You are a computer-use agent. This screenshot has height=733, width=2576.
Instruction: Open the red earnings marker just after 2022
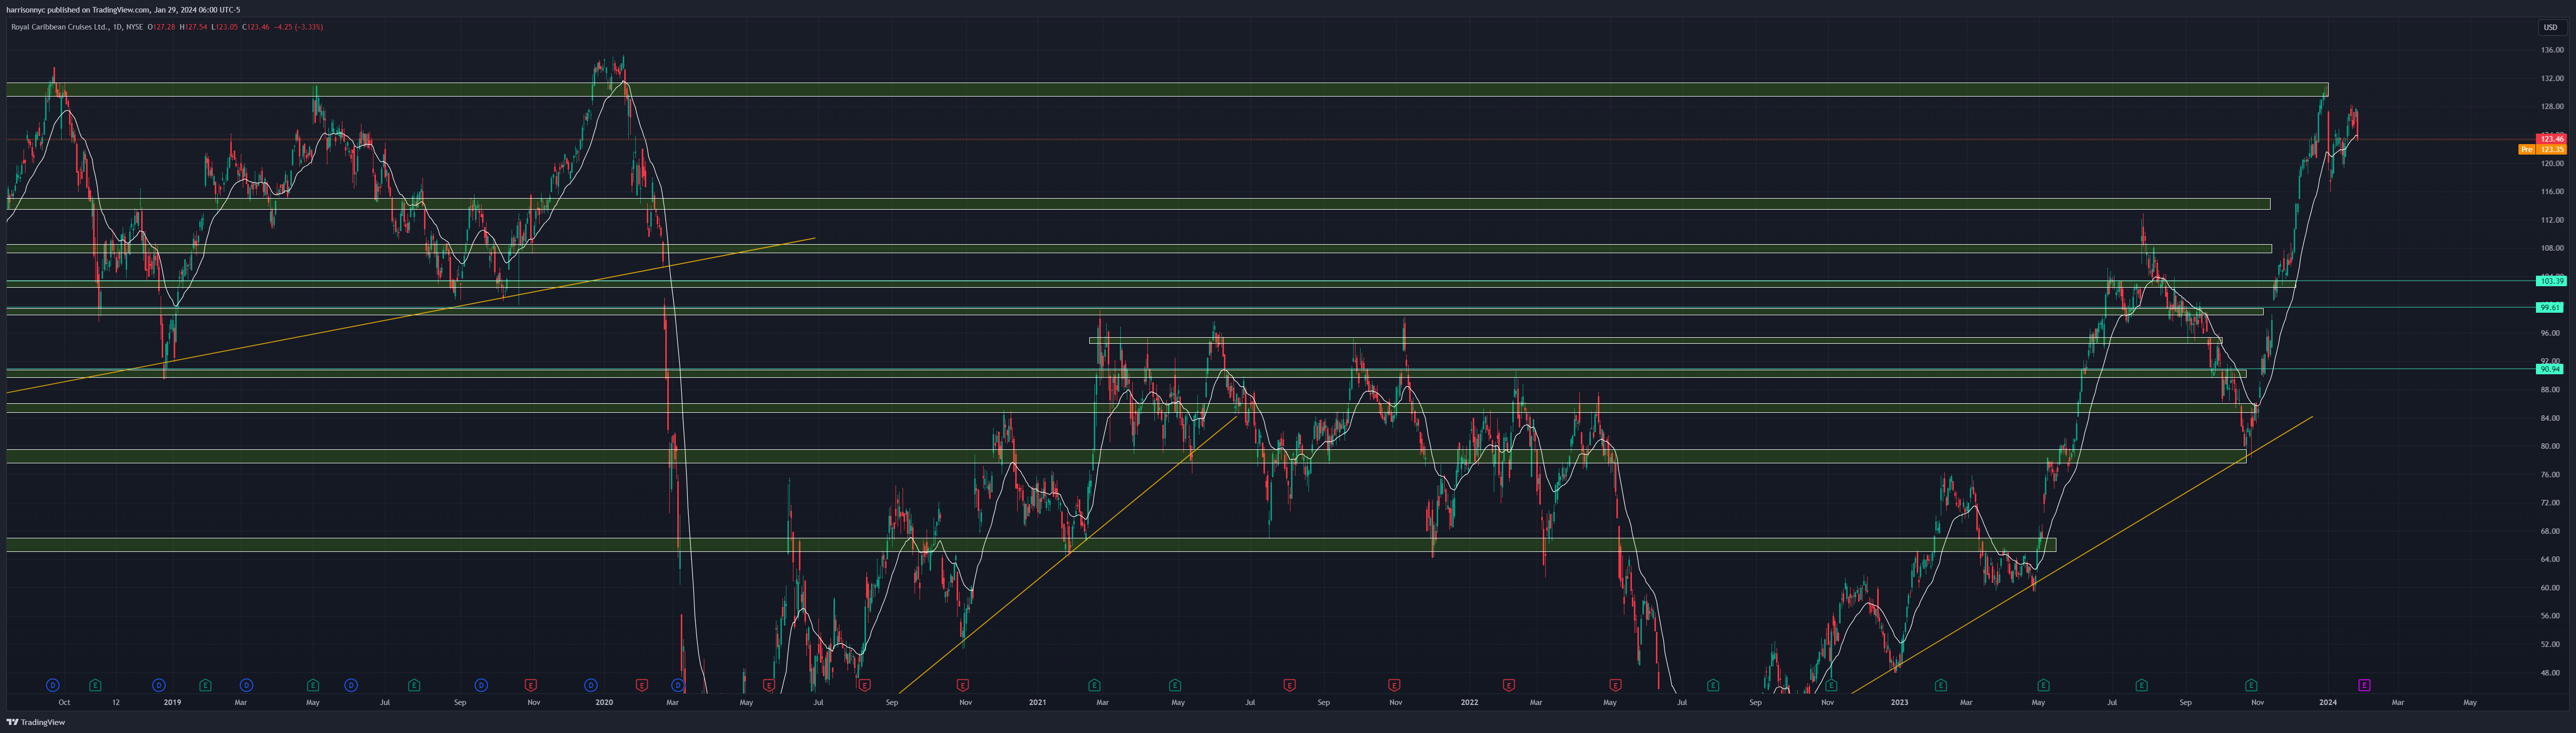tap(1509, 685)
